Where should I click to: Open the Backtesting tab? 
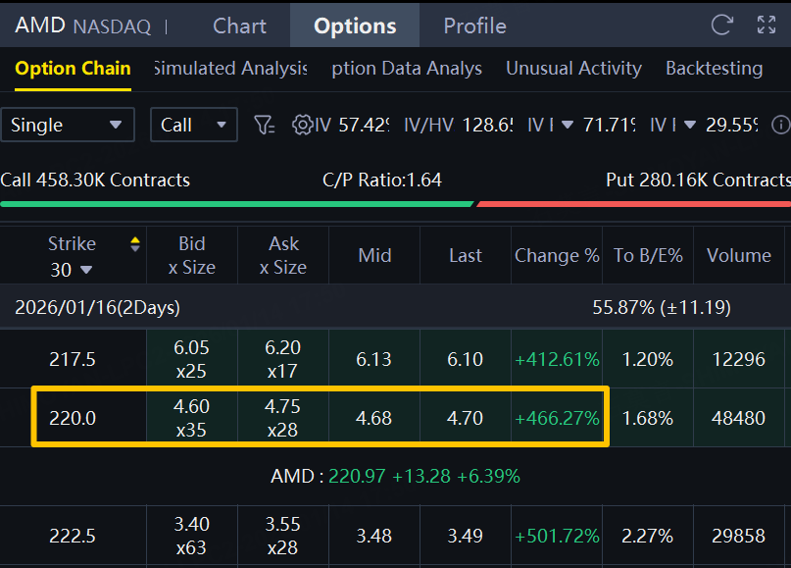pyautogui.click(x=714, y=69)
